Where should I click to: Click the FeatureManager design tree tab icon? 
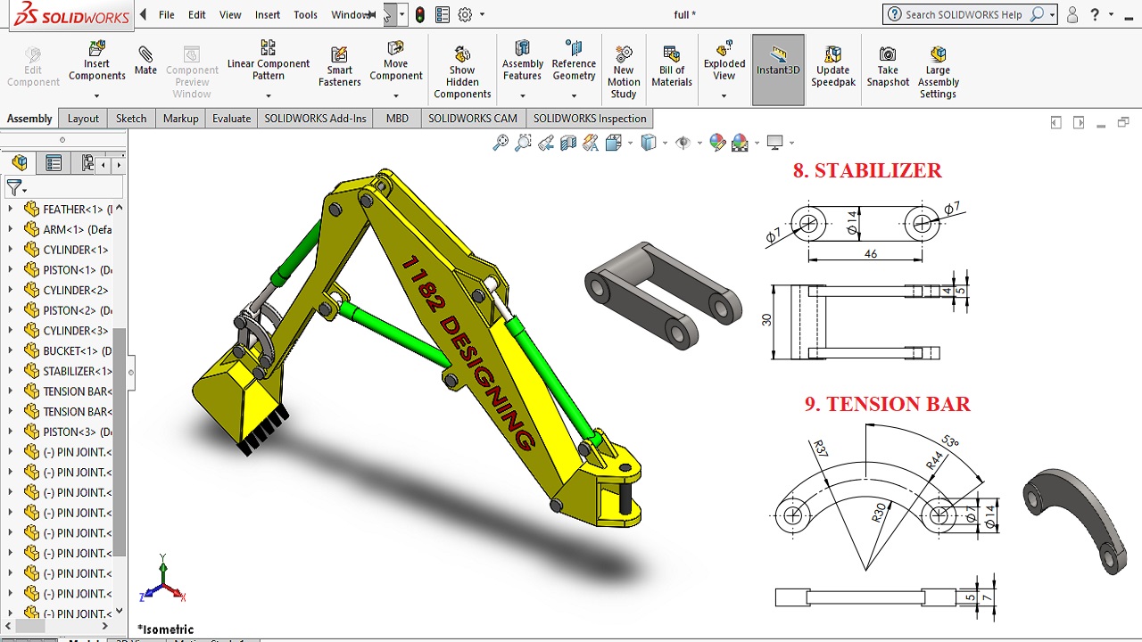click(x=20, y=163)
